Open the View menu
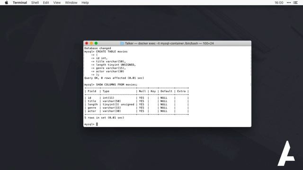 point(57,3)
